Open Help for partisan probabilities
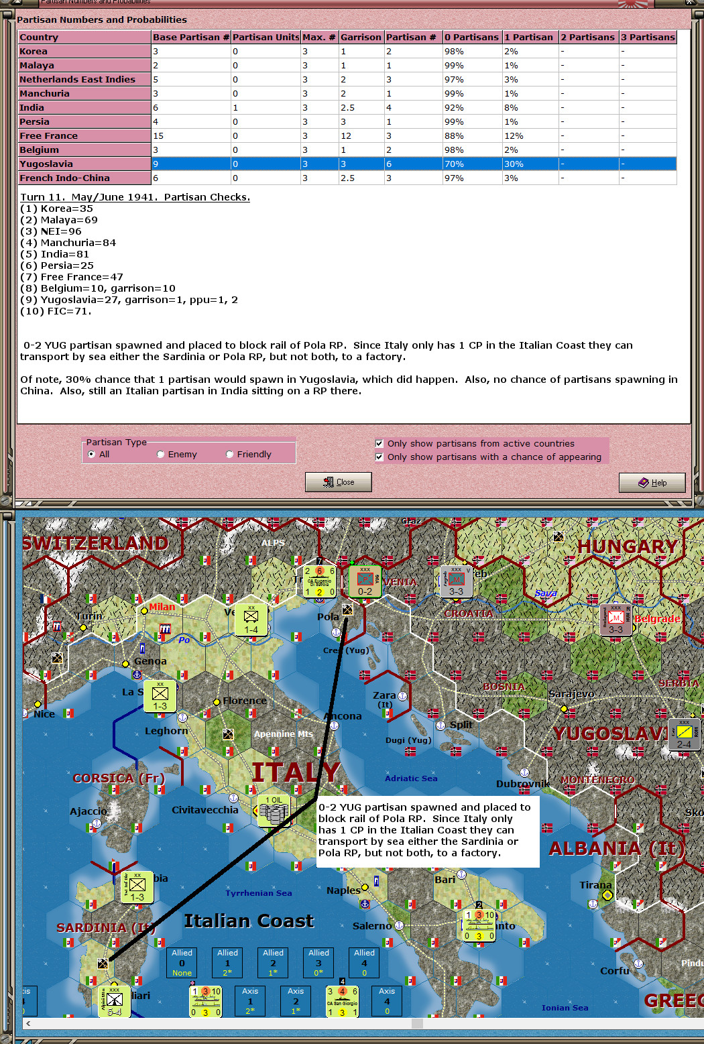This screenshot has height=1044, width=704. [652, 483]
